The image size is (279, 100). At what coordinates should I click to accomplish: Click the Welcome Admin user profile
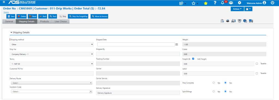pos(256,3)
